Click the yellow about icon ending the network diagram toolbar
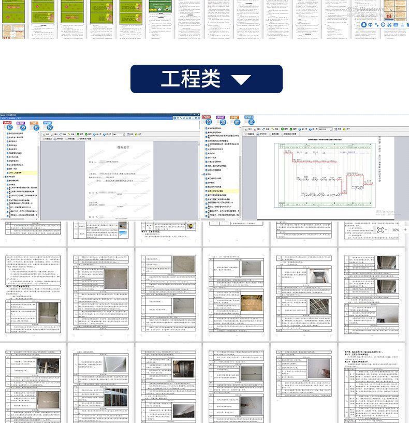This screenshot has height=423, width=409. [344, 129]
